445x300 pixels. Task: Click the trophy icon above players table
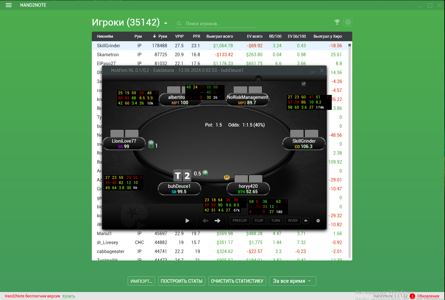337,22
